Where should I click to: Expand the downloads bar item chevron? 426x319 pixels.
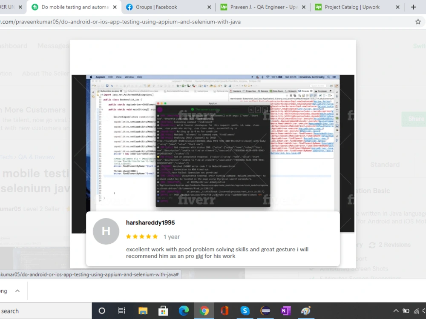(17, 291)
